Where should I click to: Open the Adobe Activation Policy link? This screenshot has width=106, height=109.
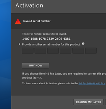point(92,83)
